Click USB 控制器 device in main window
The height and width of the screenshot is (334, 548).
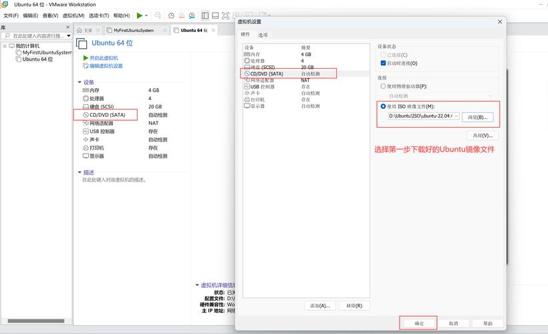(x=98, y=132)
